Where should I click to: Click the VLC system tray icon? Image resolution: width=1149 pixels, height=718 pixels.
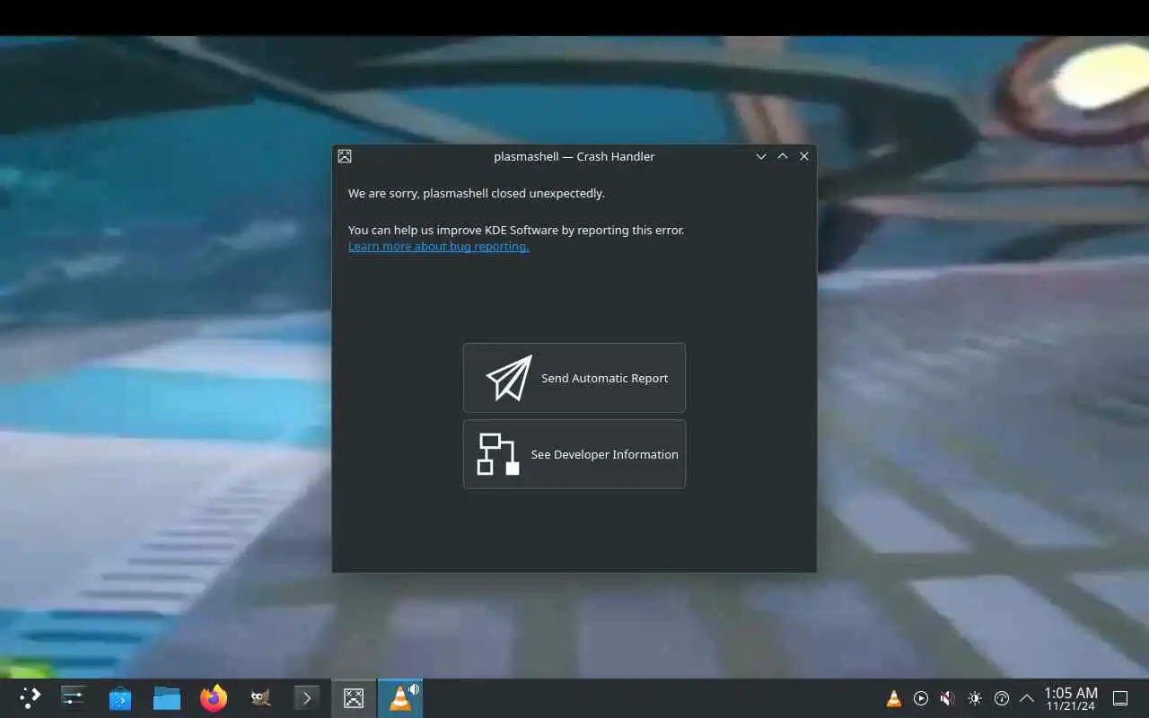pos(894,698)
